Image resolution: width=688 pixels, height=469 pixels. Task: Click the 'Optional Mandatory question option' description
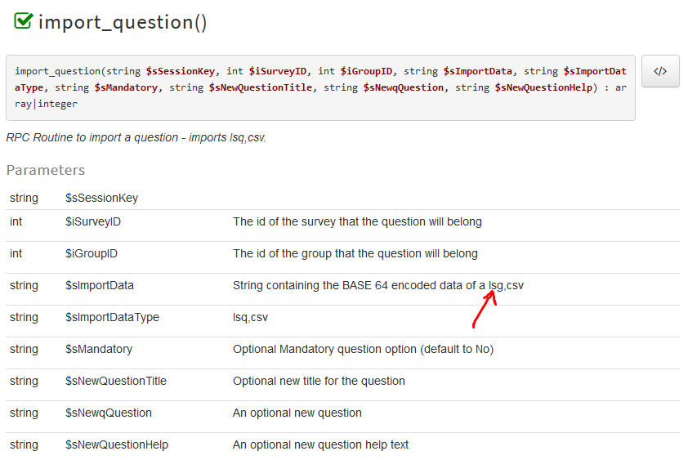[x=363, y=349]
